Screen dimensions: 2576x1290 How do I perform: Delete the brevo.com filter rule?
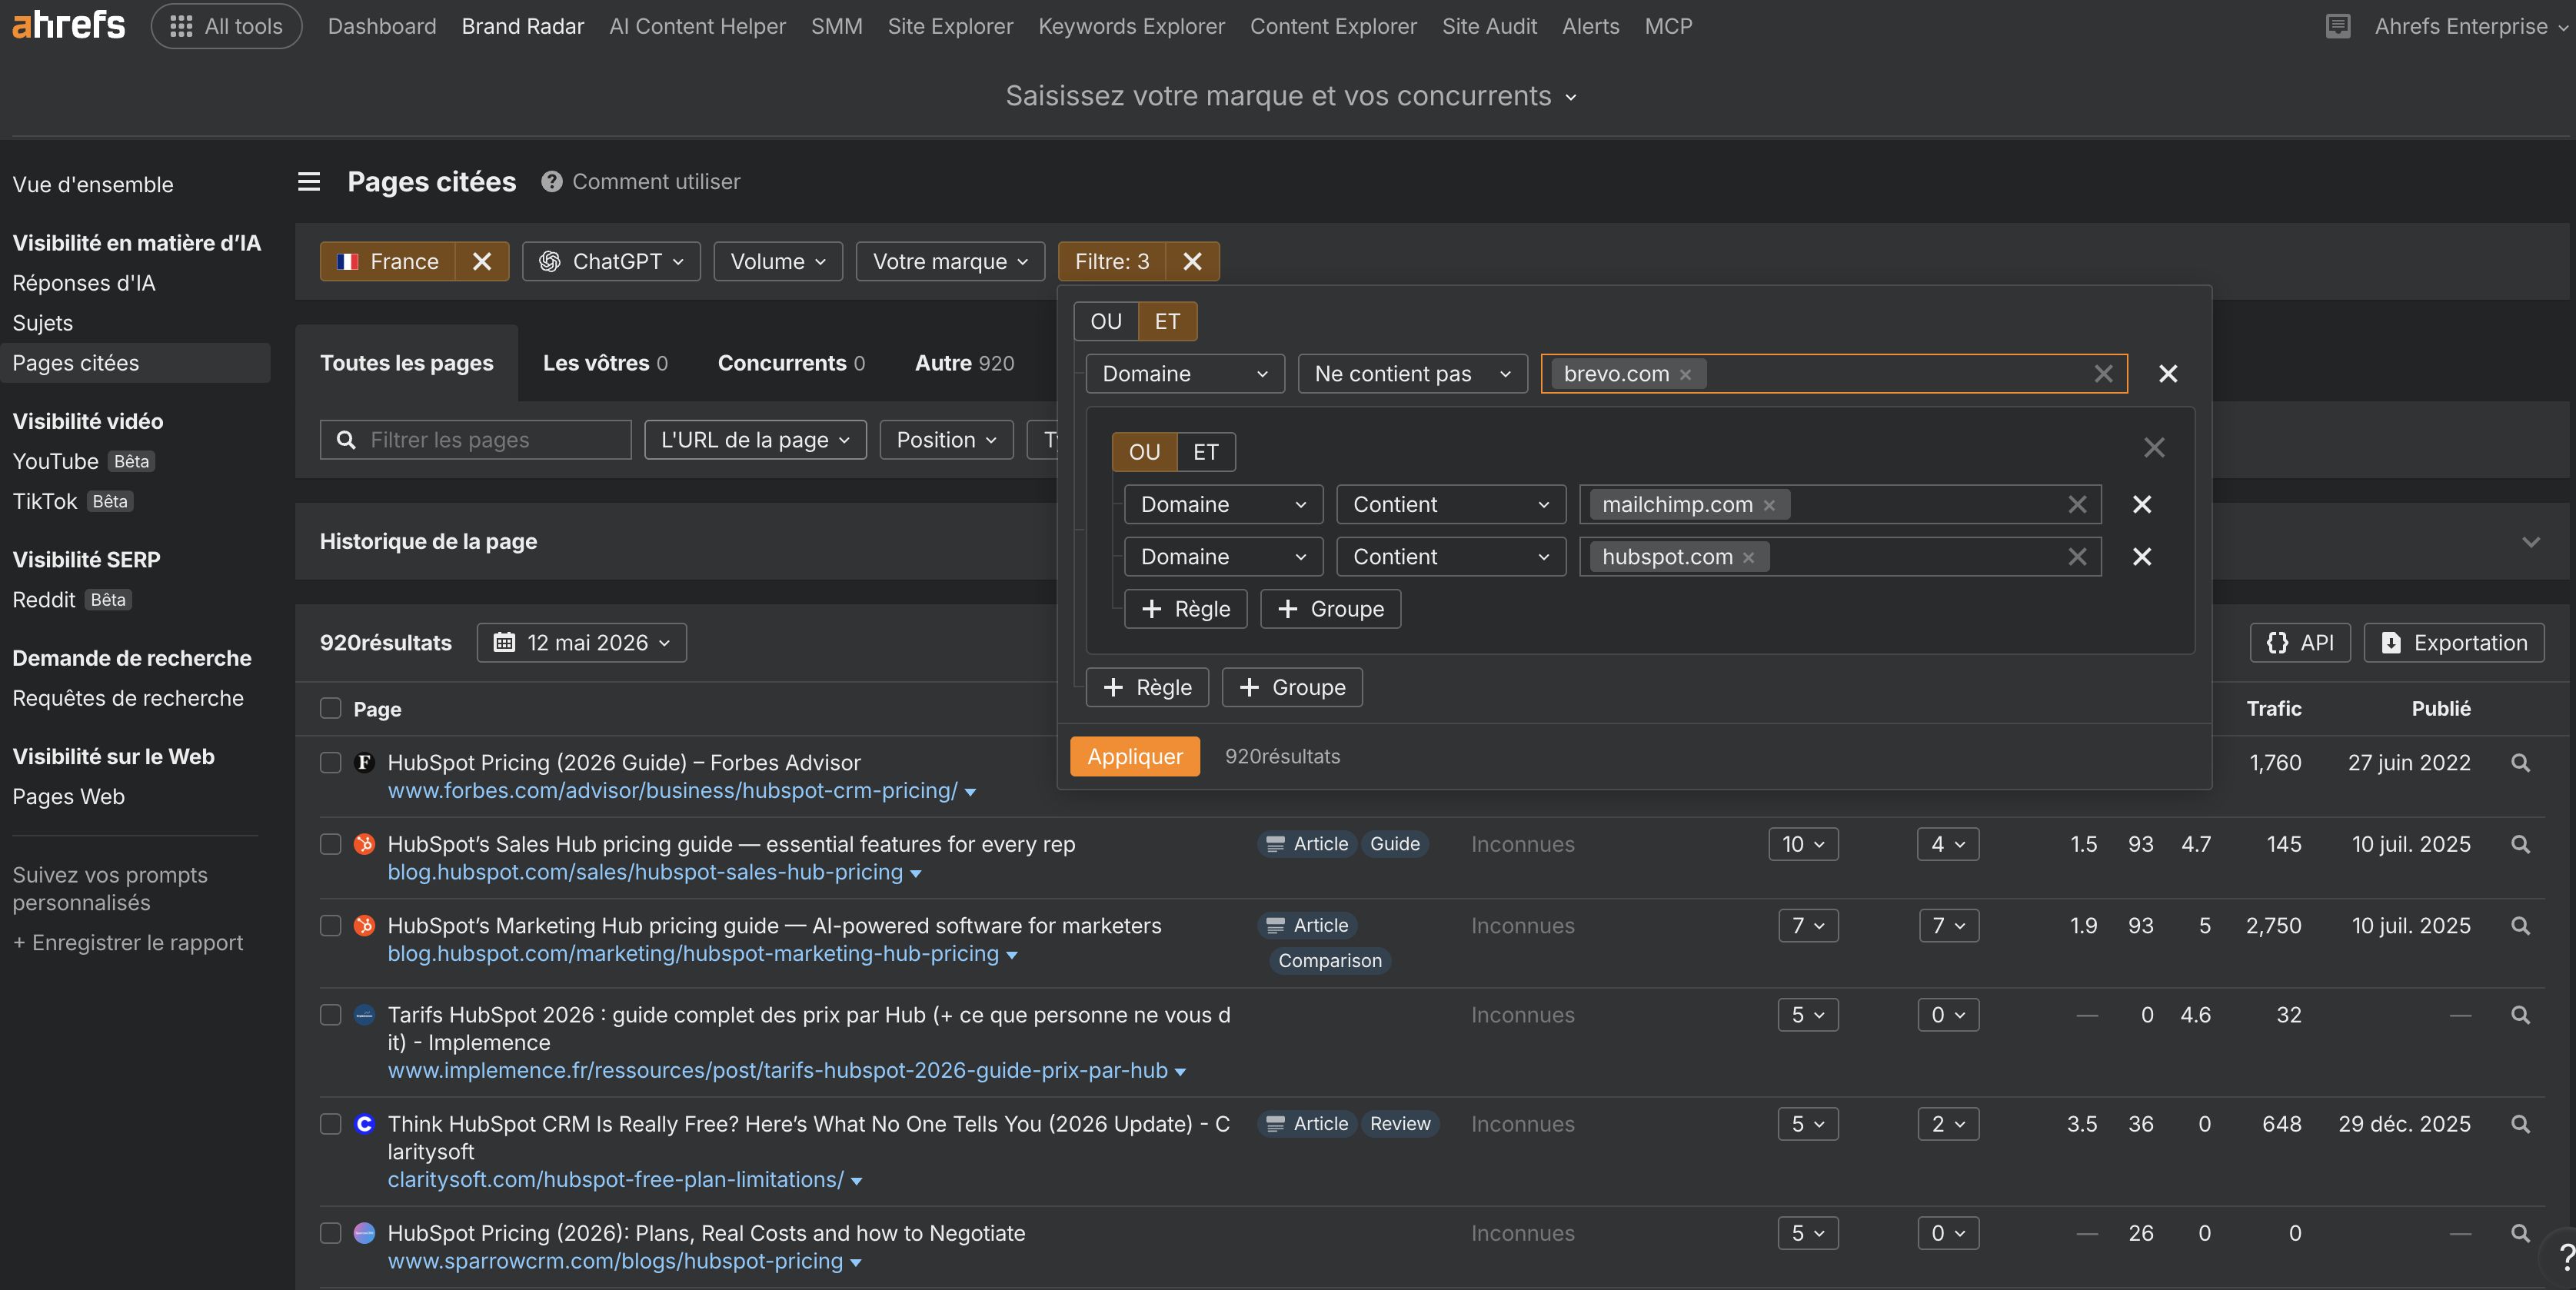click(x=2167, y=373)
